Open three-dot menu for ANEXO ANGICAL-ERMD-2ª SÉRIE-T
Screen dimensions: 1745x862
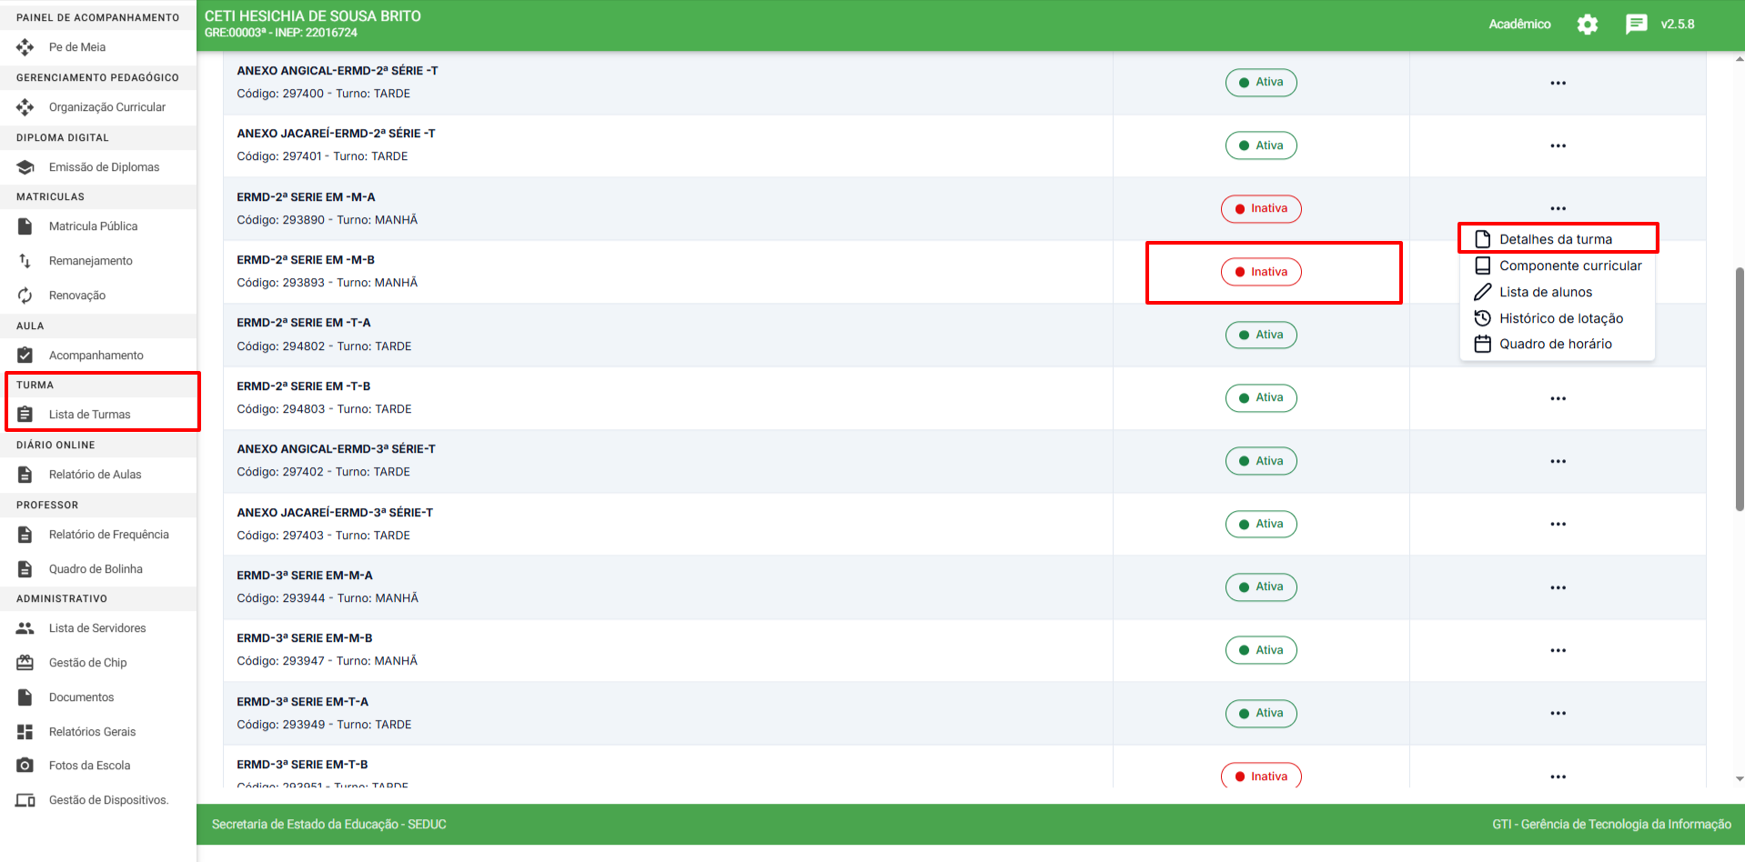pos(1558,83)
